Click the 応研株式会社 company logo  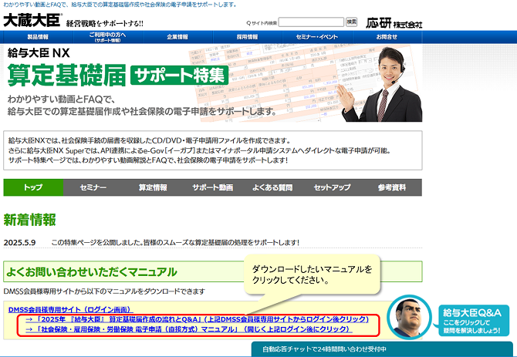[x=394, y=23]
